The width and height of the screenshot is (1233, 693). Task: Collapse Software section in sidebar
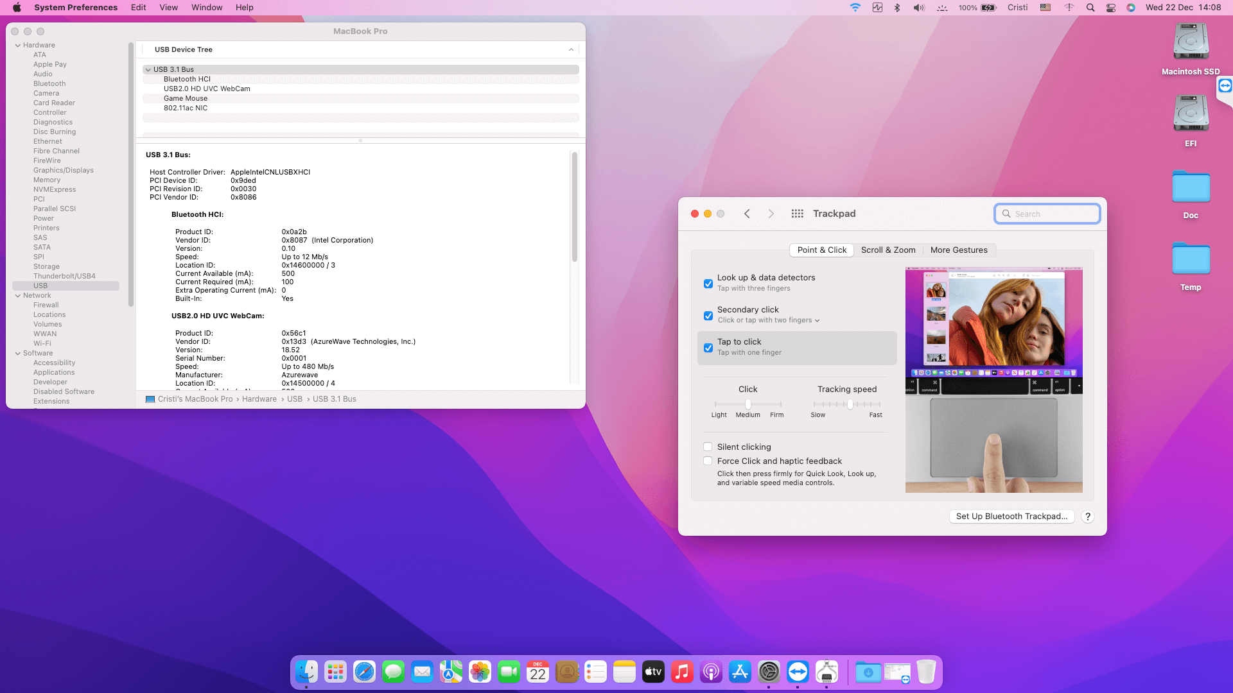(x=17, y=354)
